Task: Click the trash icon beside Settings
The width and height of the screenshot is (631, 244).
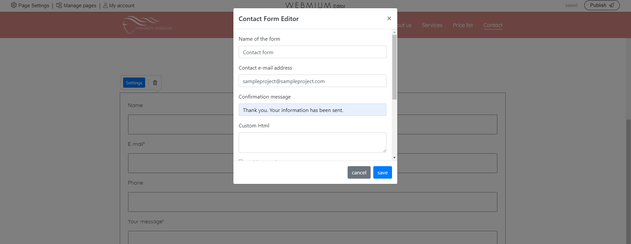Action: click(x=155, y=83)
